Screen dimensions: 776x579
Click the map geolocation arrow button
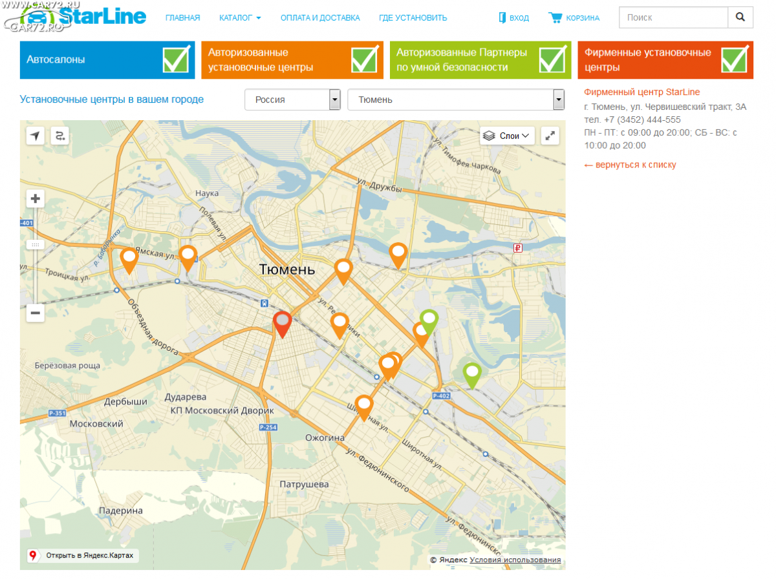coord(36,136)
